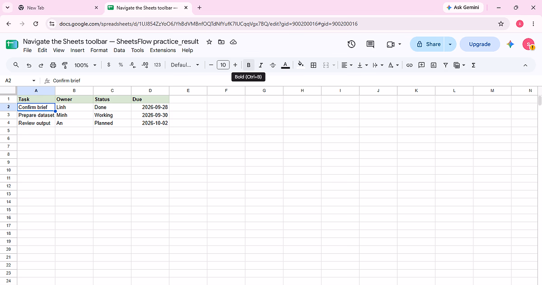This screenshot has height=285, width=542.
Task: Toggle italic formatting
Action: click(261, 65)
